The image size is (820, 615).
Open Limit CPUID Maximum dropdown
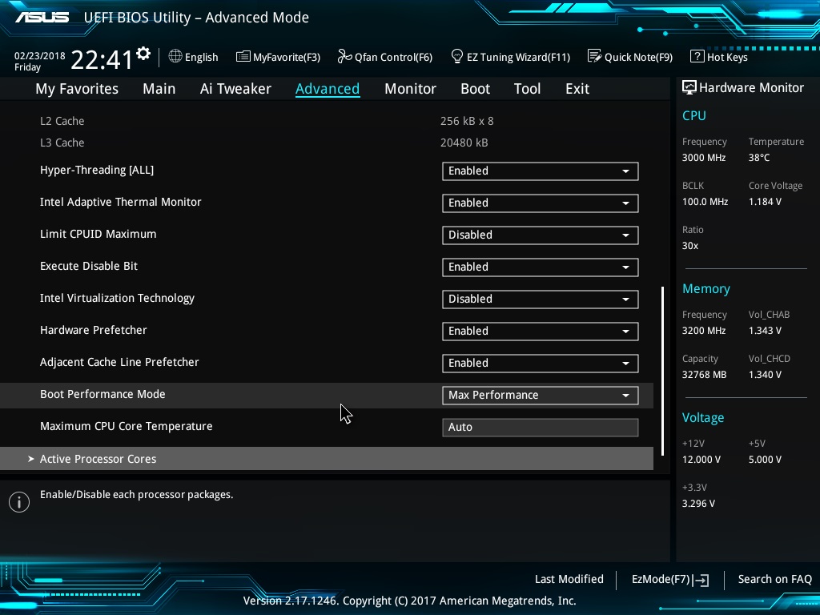click(540, 235)
